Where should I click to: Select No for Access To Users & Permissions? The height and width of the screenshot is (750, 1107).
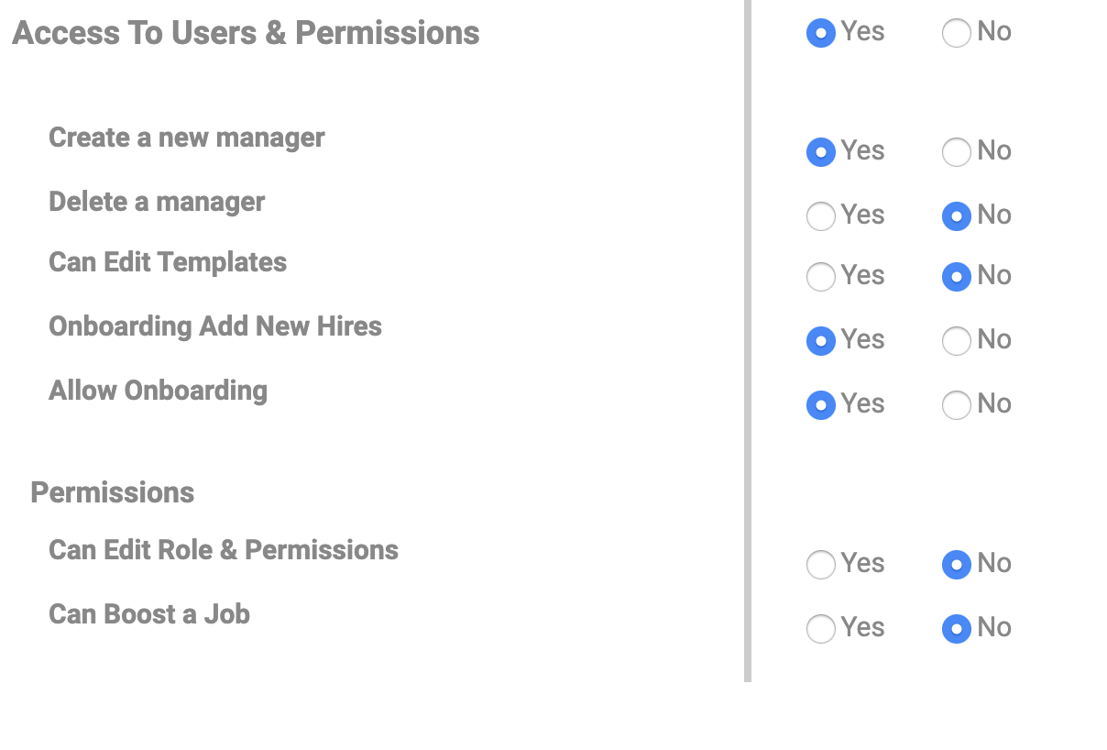(x=957, y=34)
